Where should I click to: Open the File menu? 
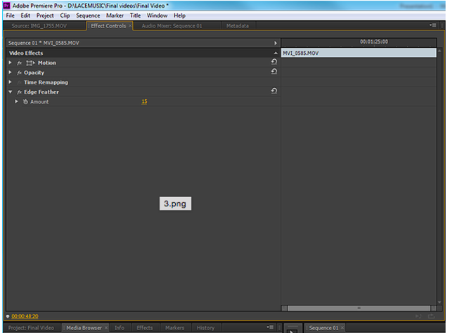click(x=11, y=15)
